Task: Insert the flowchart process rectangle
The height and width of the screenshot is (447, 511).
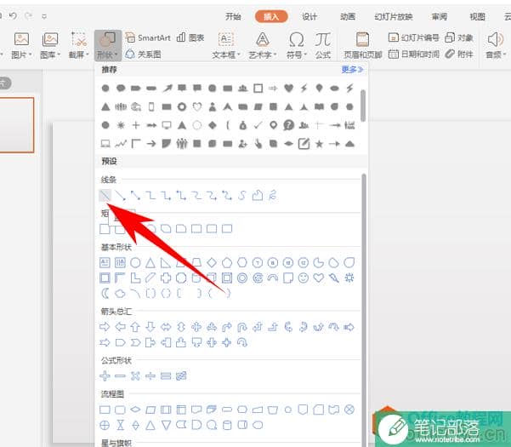Action: pyautogui.click(x=105, y=410)
